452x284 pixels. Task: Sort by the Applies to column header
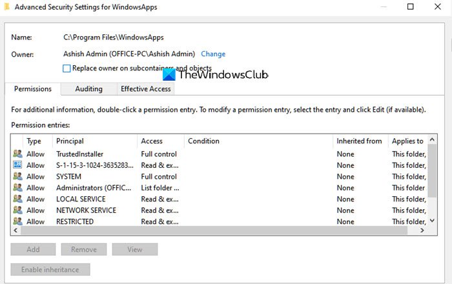pyautogui.click(x=407, y=141)
